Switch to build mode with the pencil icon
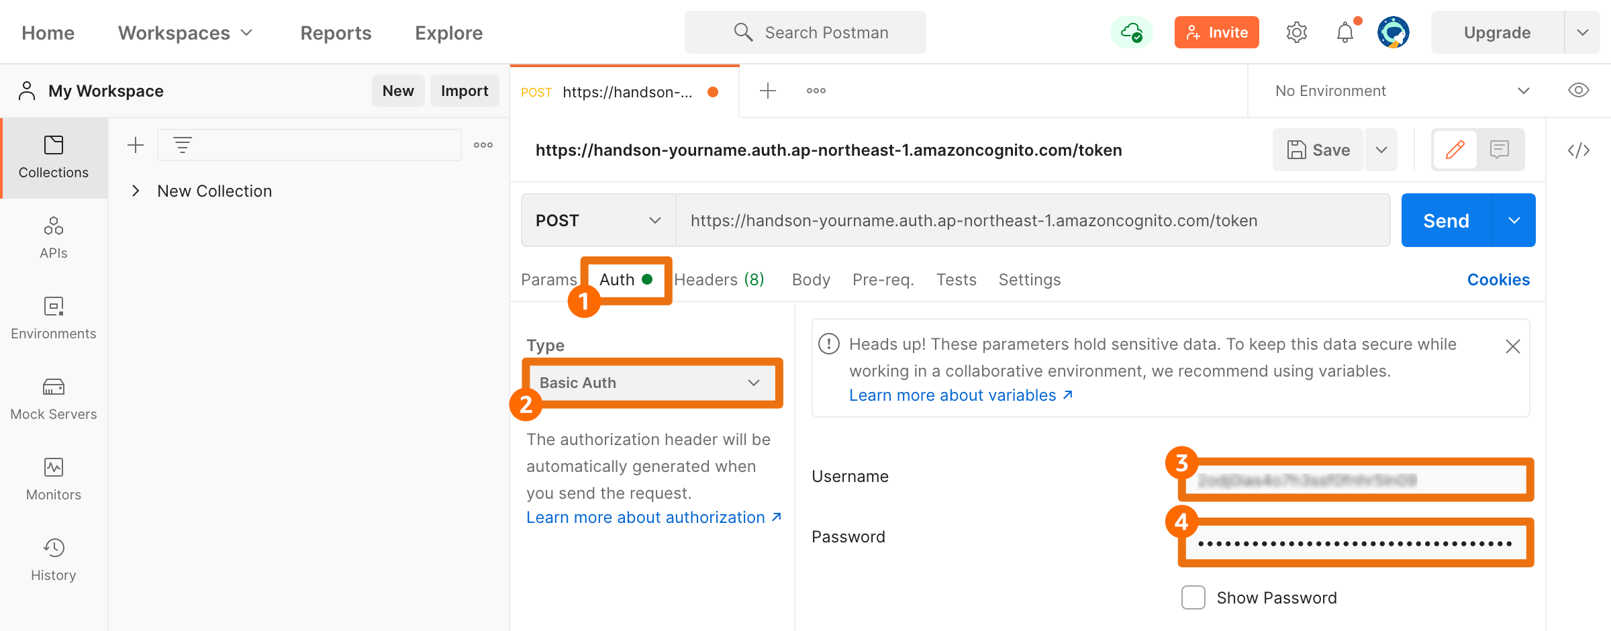The image size is (1611, 631). tap(1455, 149)
